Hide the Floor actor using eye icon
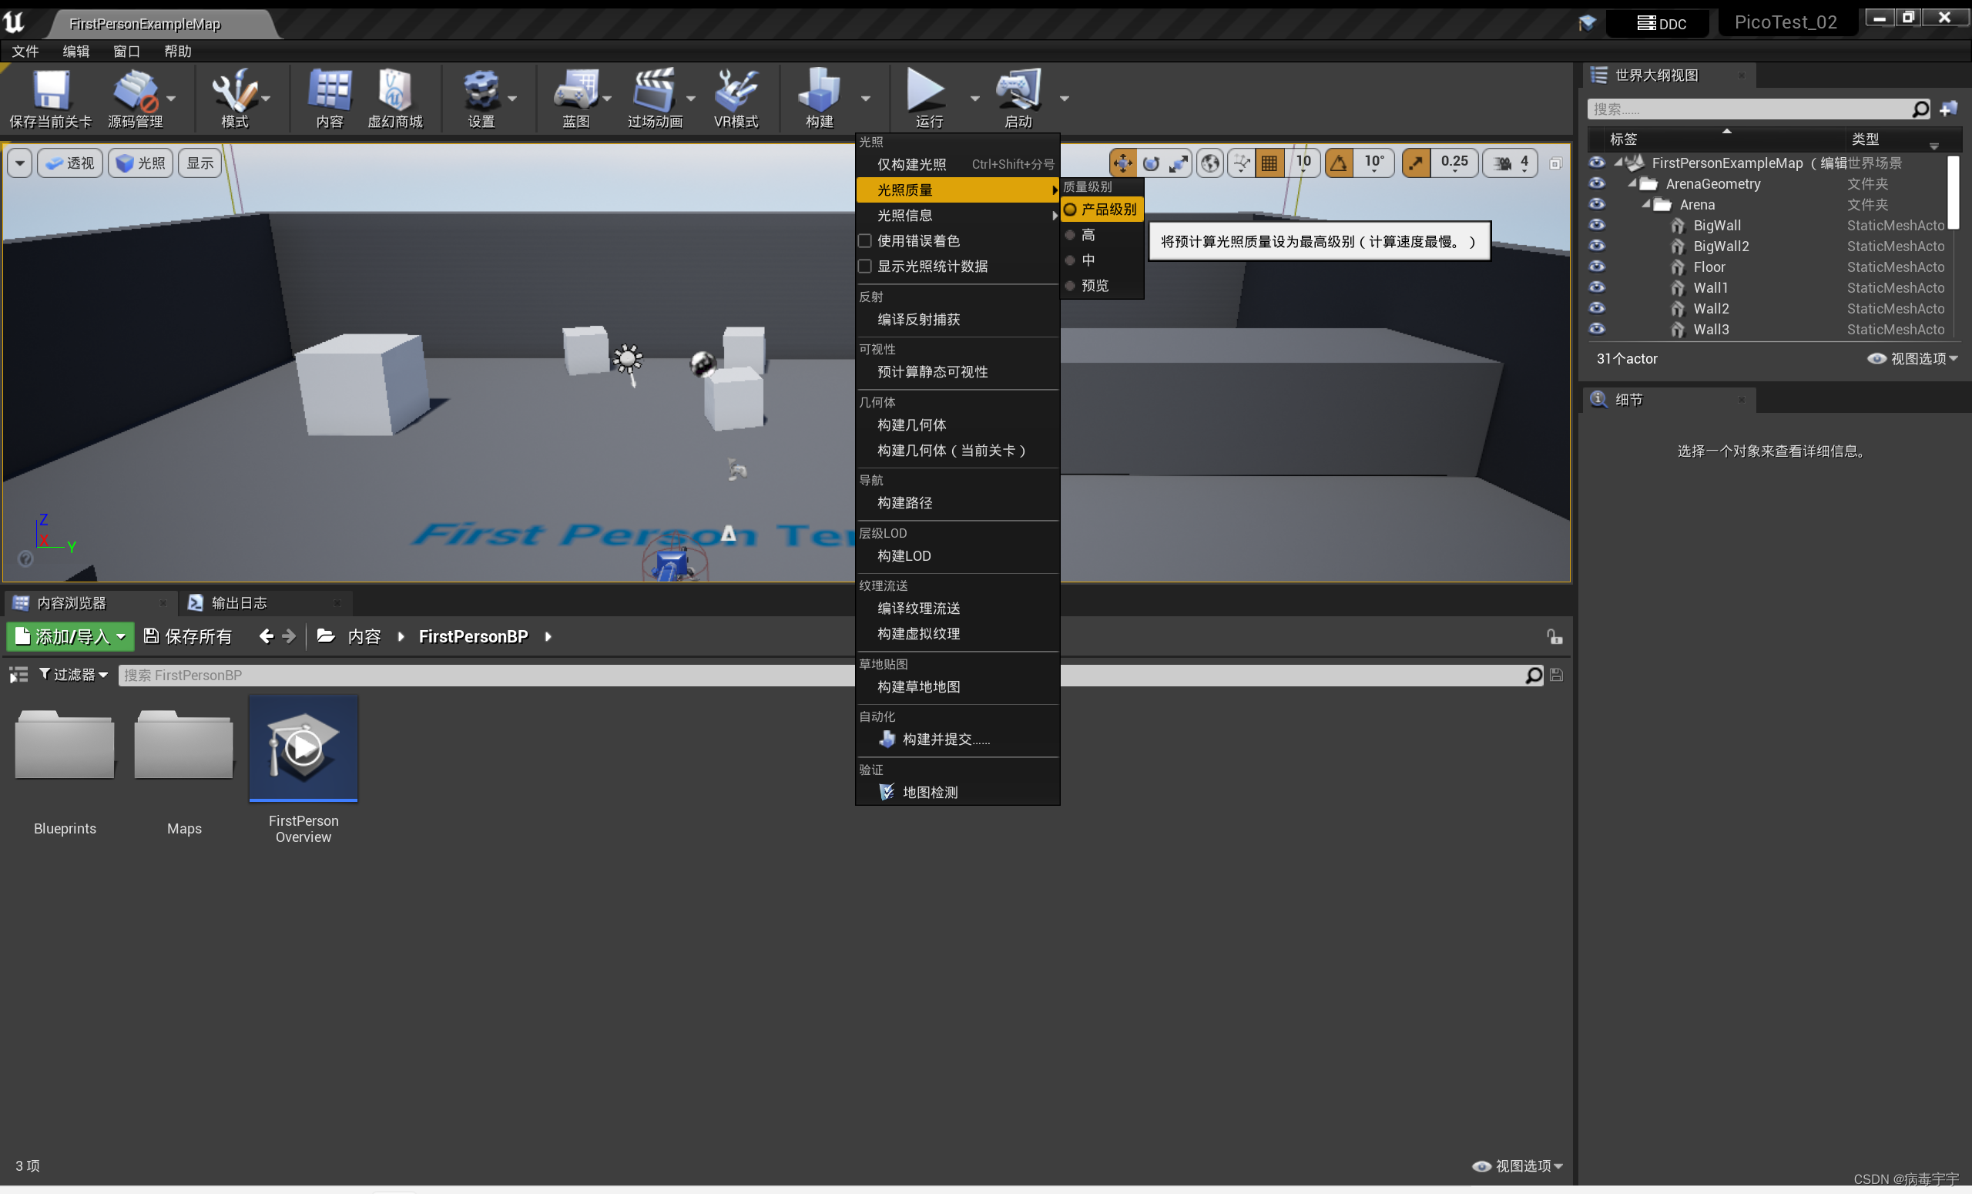The image size is (1972, 1194). [x=1597, y=267]
